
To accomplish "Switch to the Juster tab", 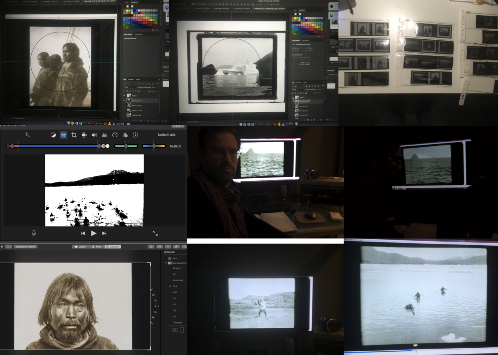I will [x=80, y=246].
